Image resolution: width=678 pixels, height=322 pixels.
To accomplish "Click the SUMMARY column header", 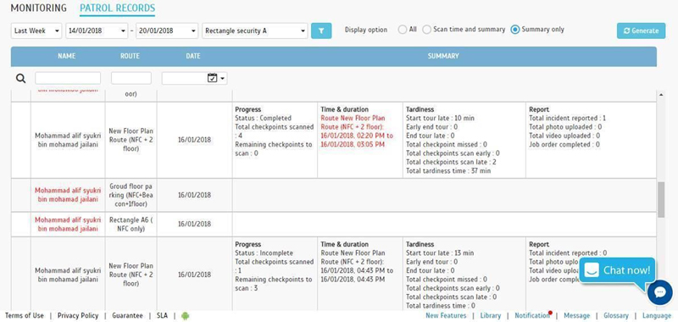I will [443, 56].
